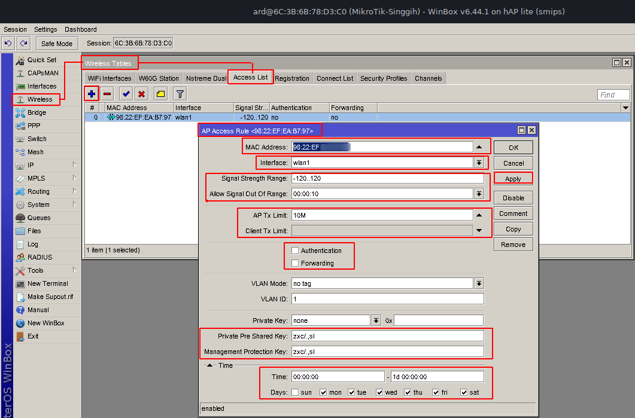Uncheck the wed day checkbox
Image resolution: width=635 pixels, height=418 pixels.
click(379, 392)
